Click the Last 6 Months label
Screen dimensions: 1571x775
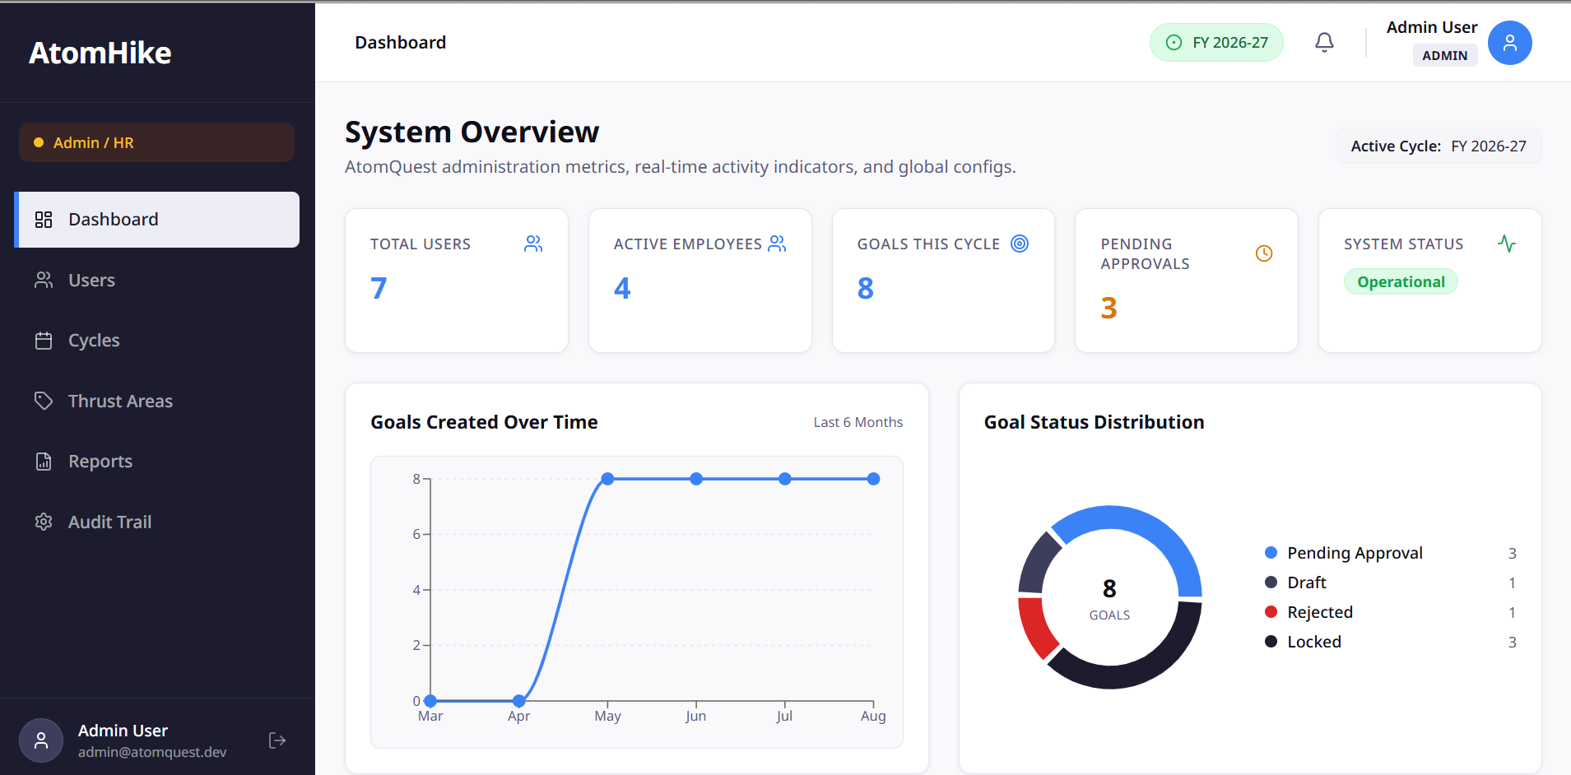click(858, 422)
